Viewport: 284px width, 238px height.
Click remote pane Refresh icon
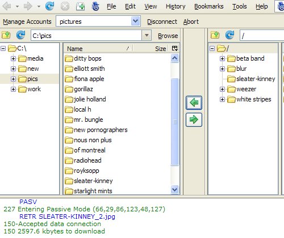coord(229,35)
